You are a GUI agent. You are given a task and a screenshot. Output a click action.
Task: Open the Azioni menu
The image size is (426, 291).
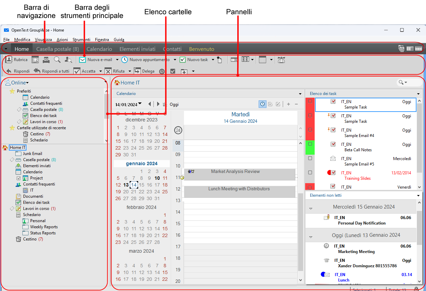[62, 40]
